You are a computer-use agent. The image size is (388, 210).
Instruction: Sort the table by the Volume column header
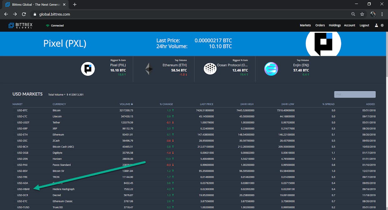pyautogui.click(x=126, y=104)
